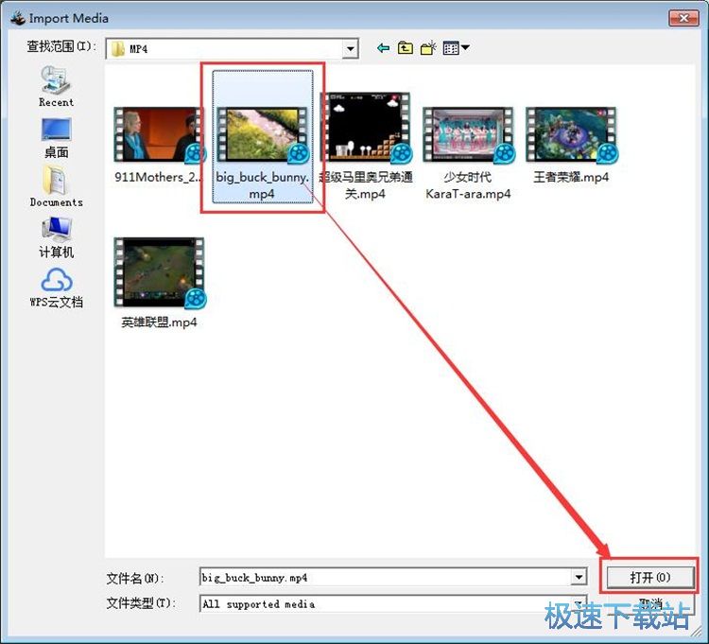
Task: Open the view menu icon
Action: [456, 48]
